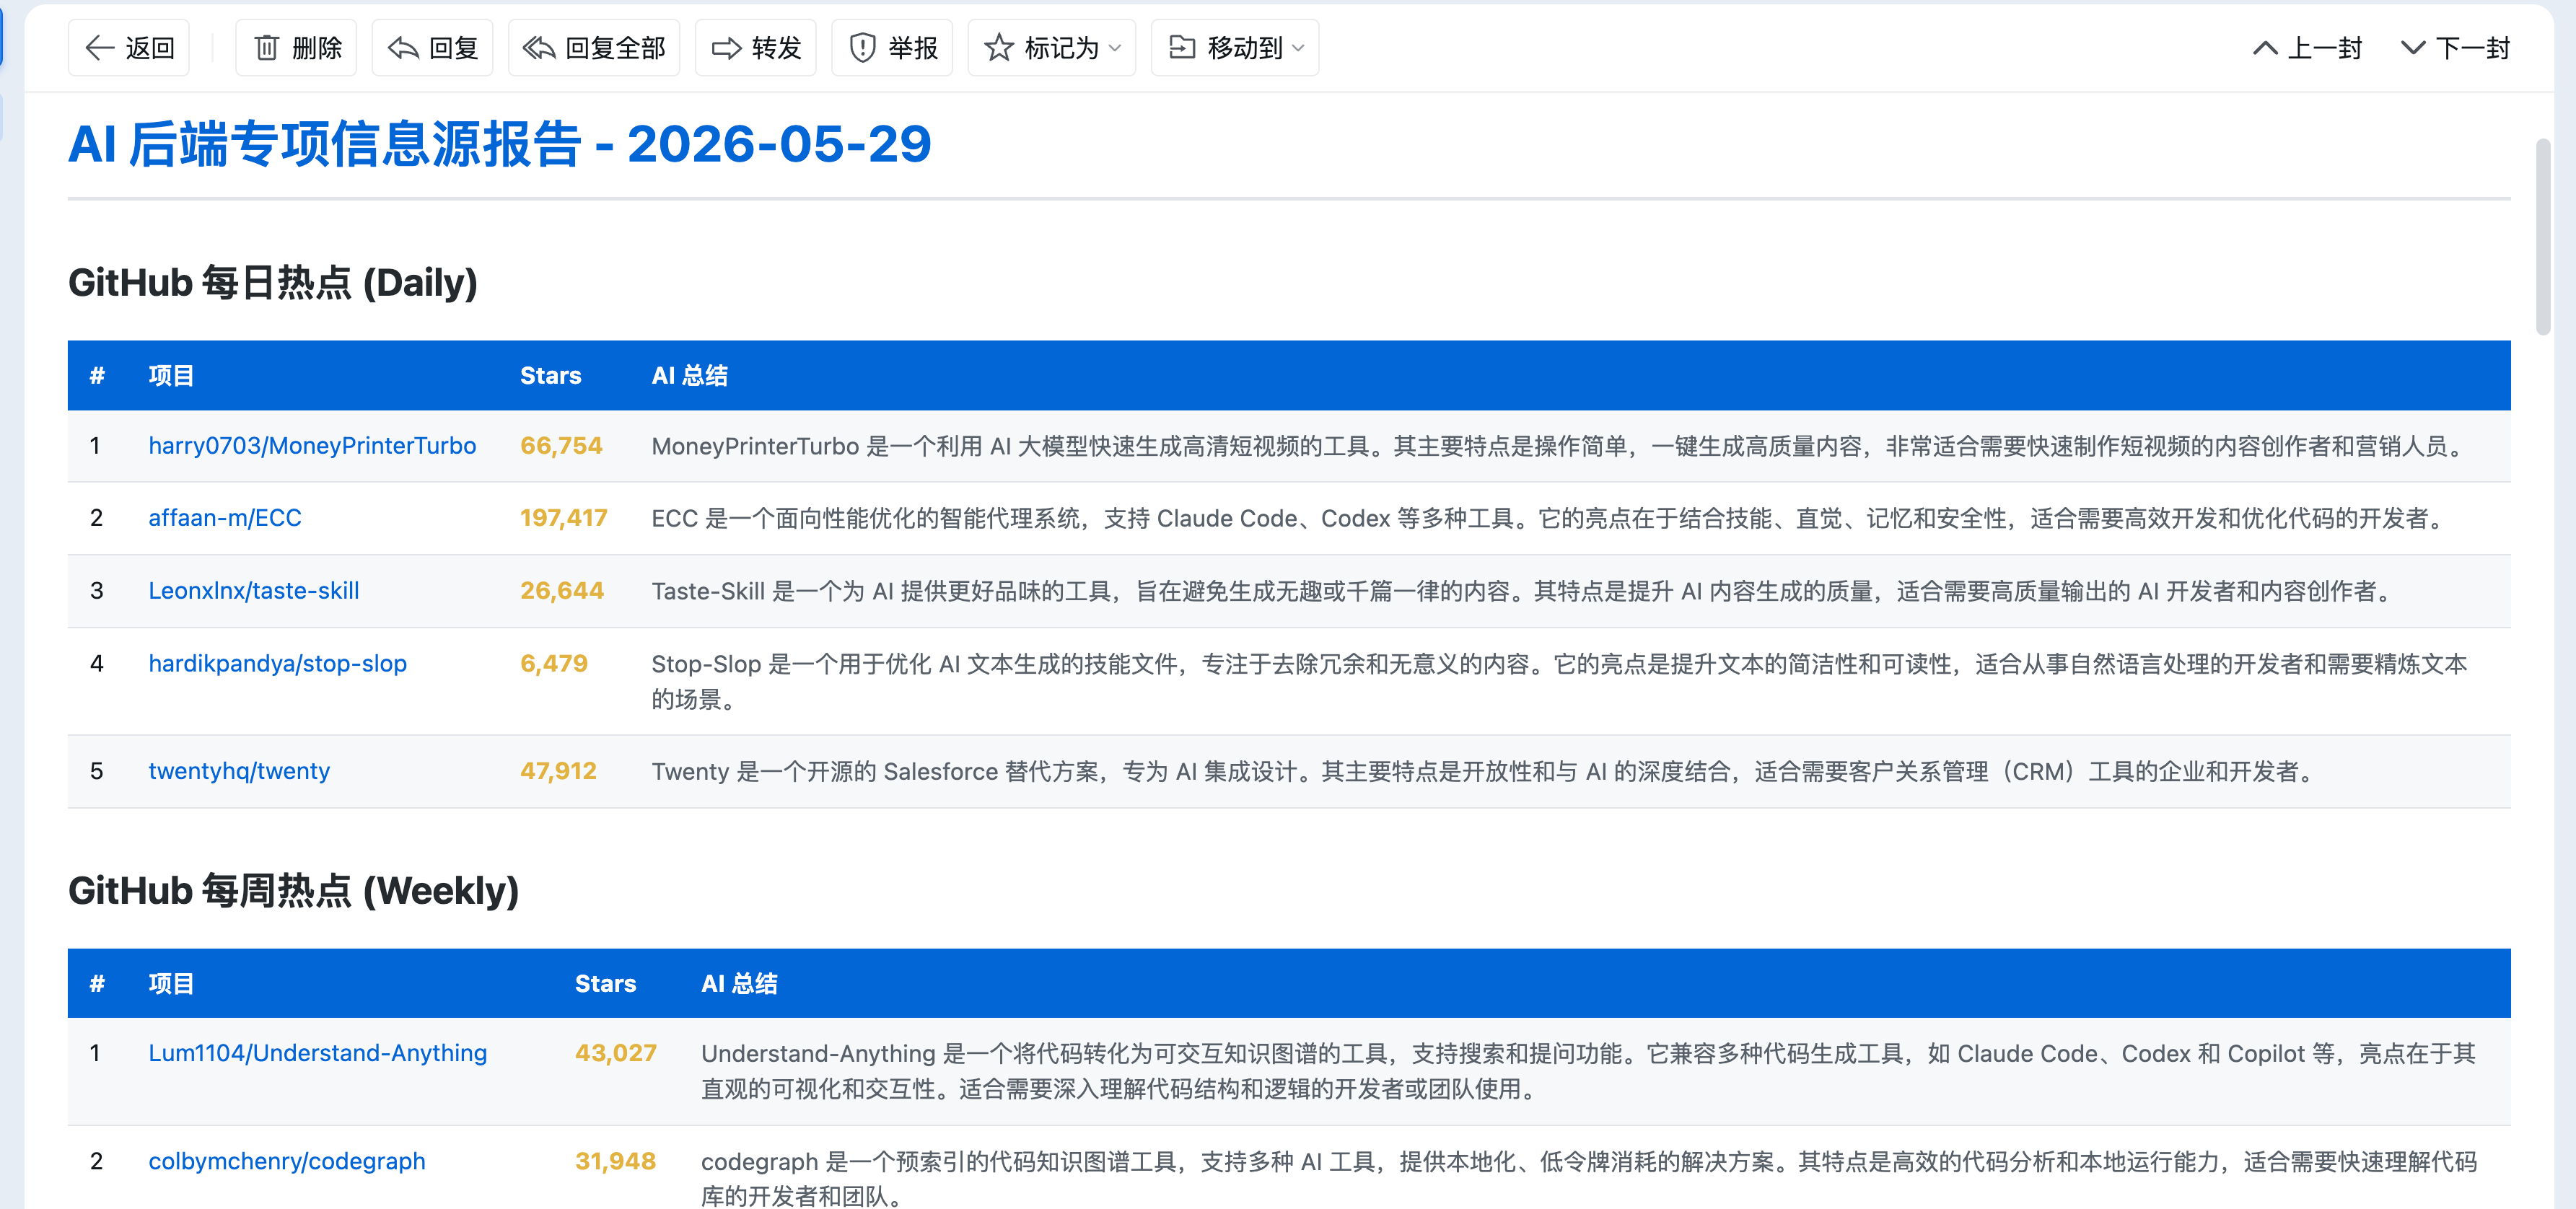
Task: Go to previous email with 上一封
Action: 2308,48
